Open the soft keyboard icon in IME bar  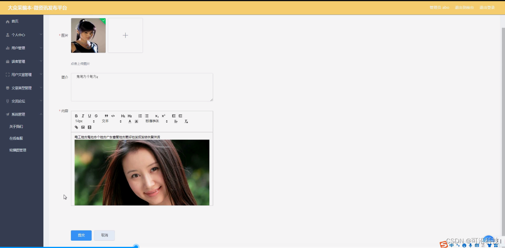(477, 245)
